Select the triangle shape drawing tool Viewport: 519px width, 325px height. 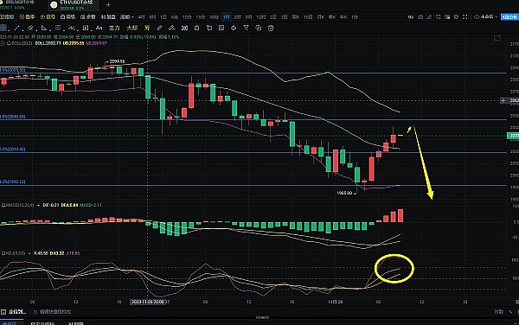[x=44, y=29]
